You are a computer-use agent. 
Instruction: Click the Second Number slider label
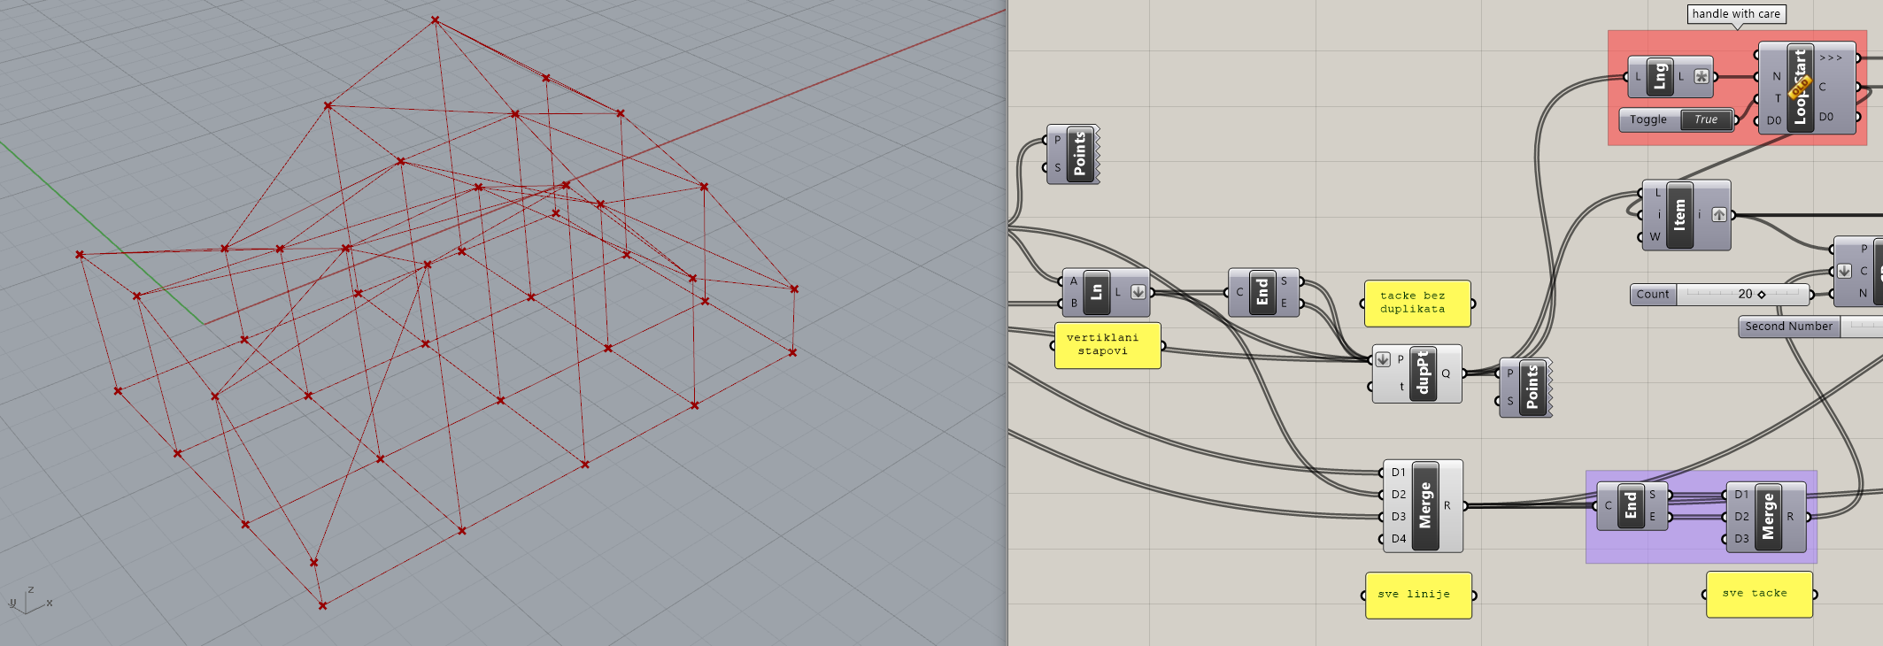(x=1788, y=327)
